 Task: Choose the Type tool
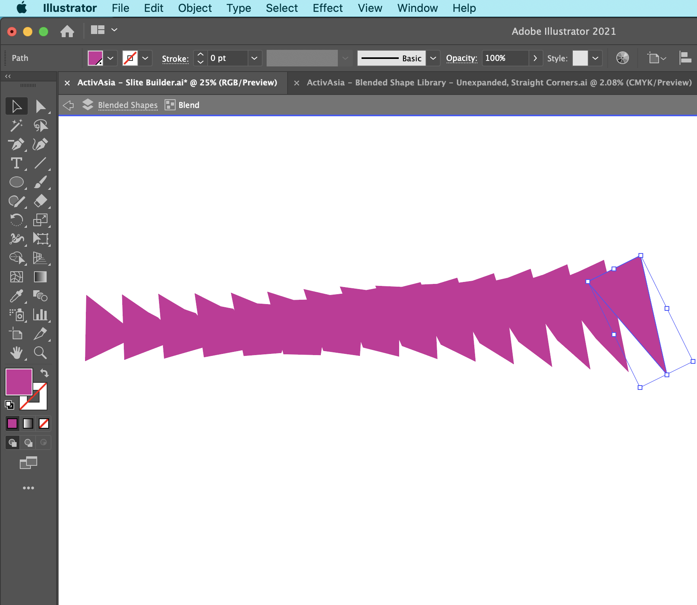pyautogui.click(x=17, y=163)
